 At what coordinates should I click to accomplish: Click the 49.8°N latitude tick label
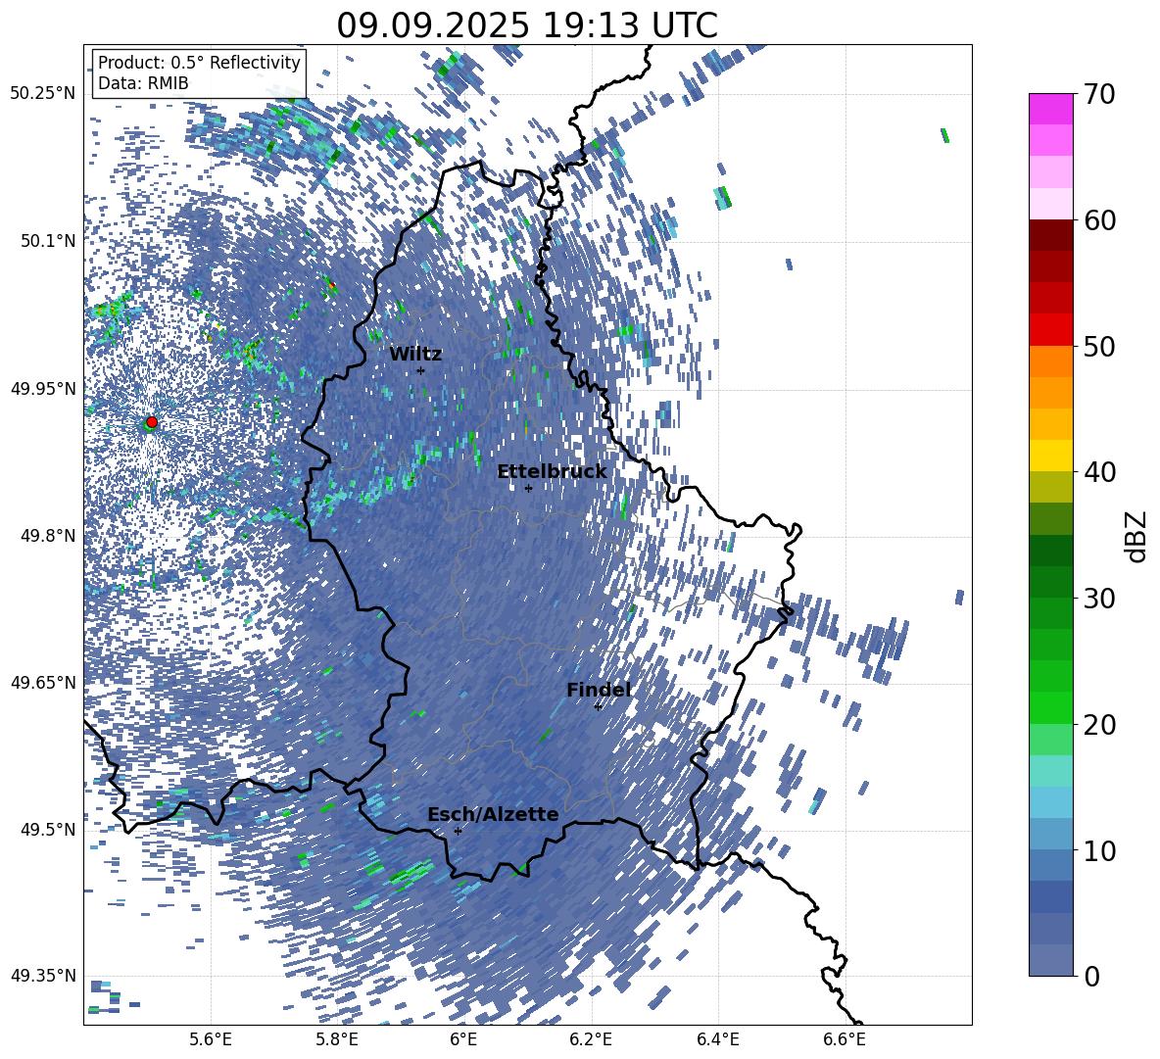pyautogui.click(x=48, y=536)
